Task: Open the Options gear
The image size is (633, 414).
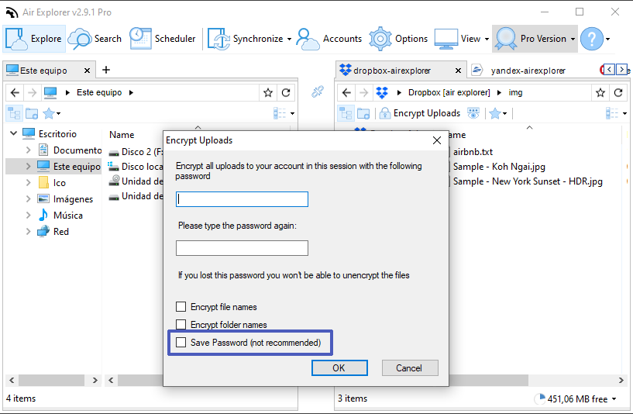Action: (x=398, y=39)
